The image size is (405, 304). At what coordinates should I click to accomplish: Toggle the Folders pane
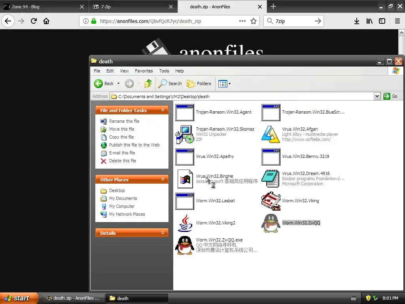pos(199,84)
